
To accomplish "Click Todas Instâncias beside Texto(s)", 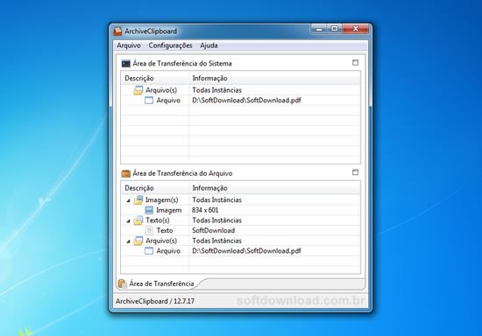I will point(216,220).
